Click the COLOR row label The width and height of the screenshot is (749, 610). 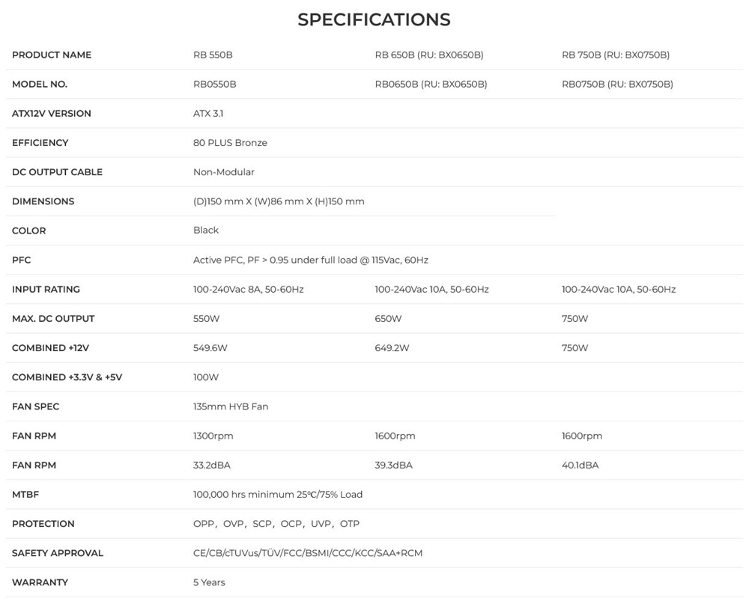pos(28,231)
